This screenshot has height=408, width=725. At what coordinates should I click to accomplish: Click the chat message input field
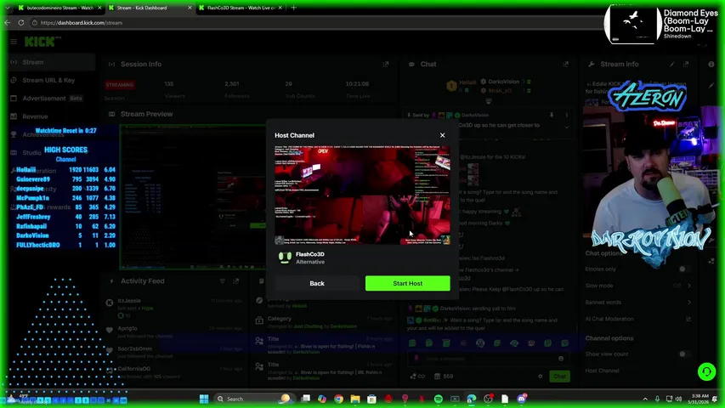pyautogui.click(x=488, y=359)
